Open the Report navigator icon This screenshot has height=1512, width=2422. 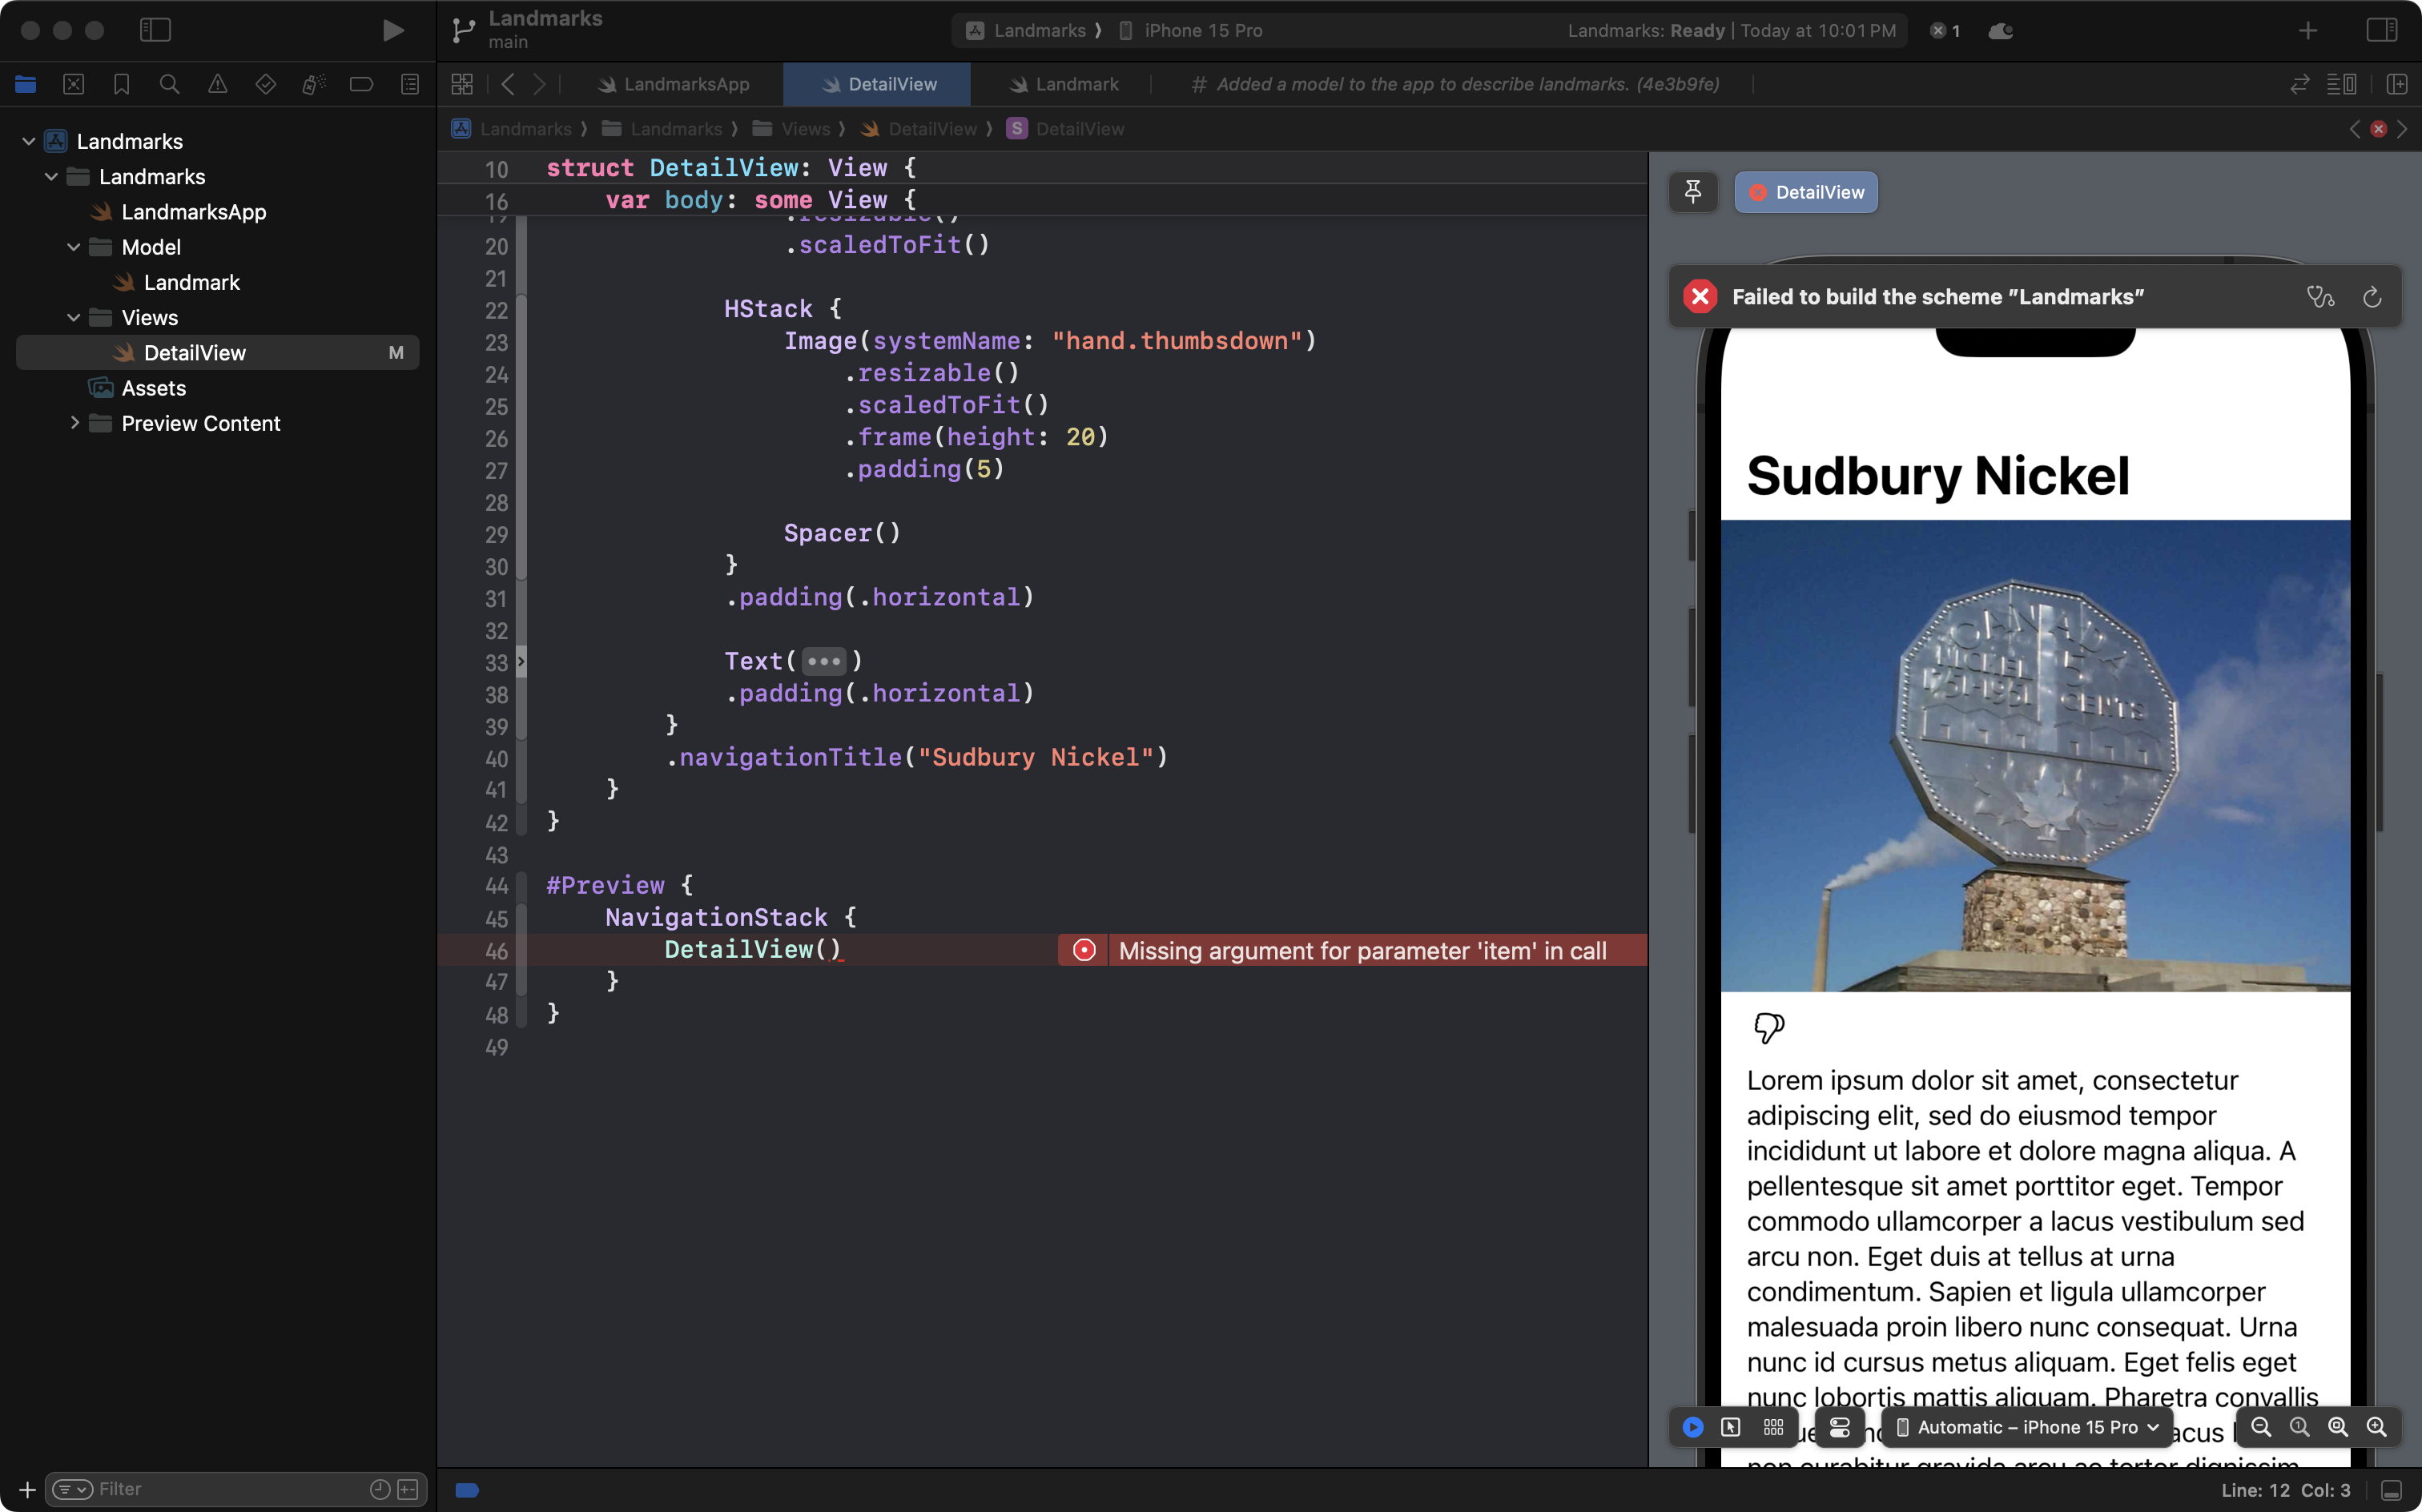(411, 84)
